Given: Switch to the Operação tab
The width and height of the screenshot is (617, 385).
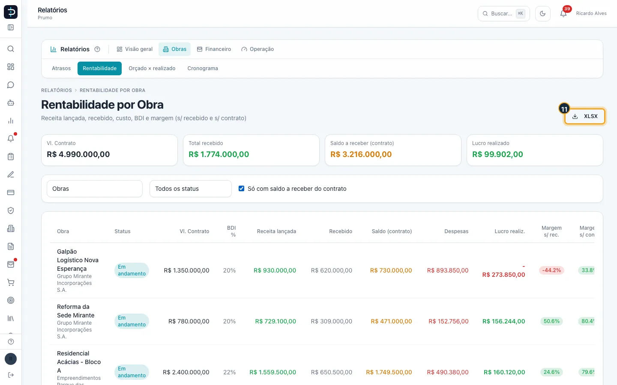Looking at the screenshot, I should pyautogui.click(x=258, y=49).
